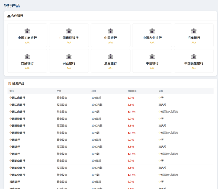
Task: Open the 中国农业银行 bank card name
Action: [152, 38]
